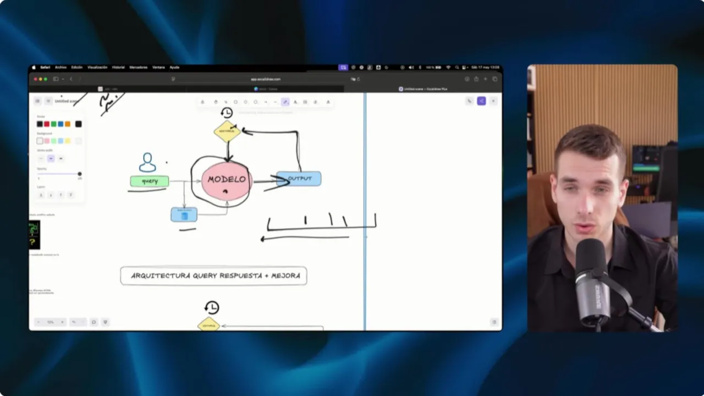Viewport: 704px width, 396px height.
Task: Pick light blue background swatch
Action: [x=61, y=141]
